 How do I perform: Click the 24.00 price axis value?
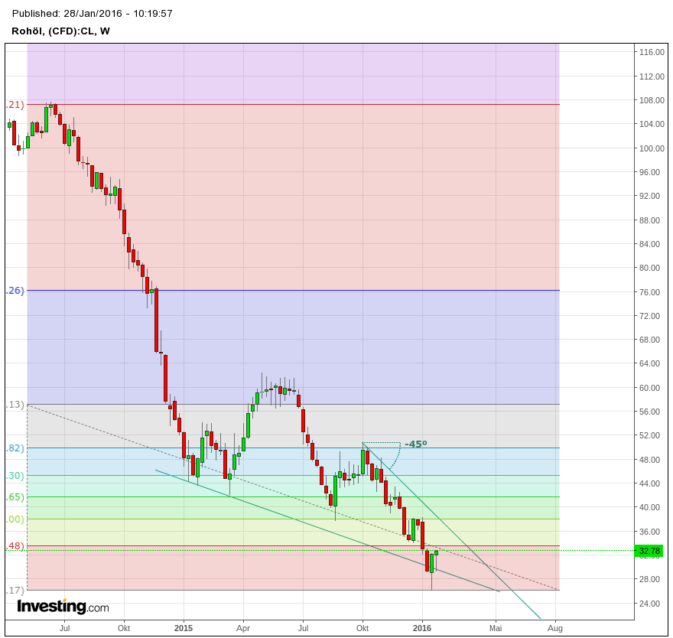click(649, 604)
